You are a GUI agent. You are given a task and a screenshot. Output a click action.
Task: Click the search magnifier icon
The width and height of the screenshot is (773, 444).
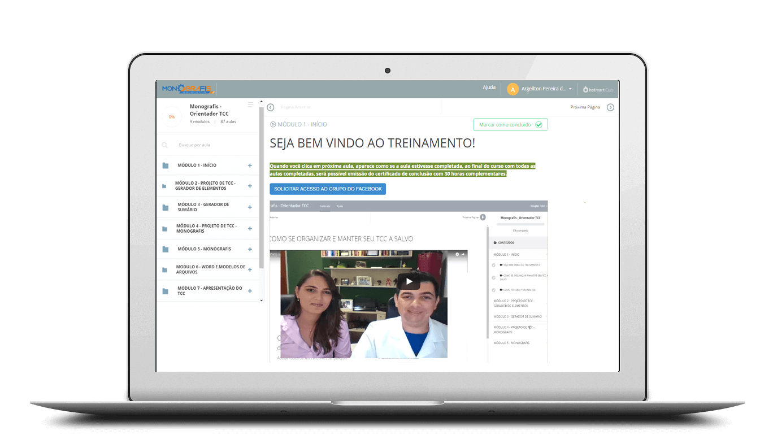pos(165,145)
